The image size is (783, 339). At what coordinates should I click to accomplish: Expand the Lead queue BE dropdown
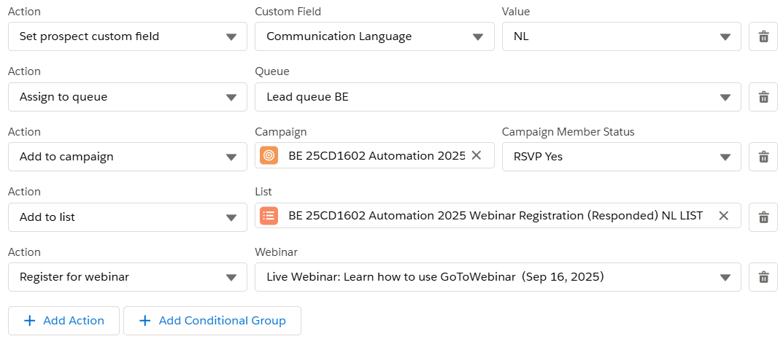point(498,97)
